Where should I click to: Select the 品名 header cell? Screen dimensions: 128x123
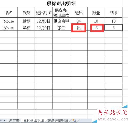[x=9, y=12]
